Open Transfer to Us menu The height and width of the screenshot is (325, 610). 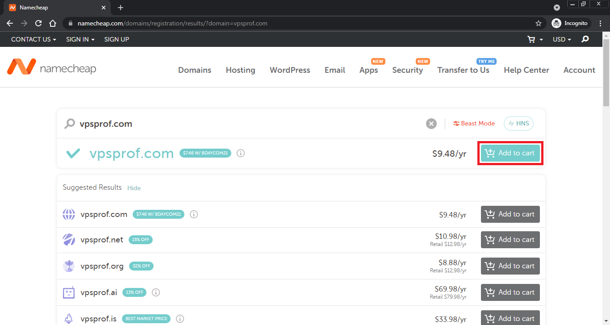pyautogui.click(x=464, y=70)
